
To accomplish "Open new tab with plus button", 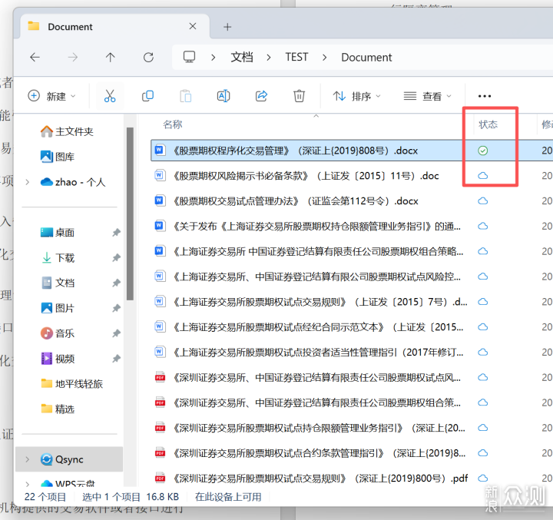I will point(227,27).
